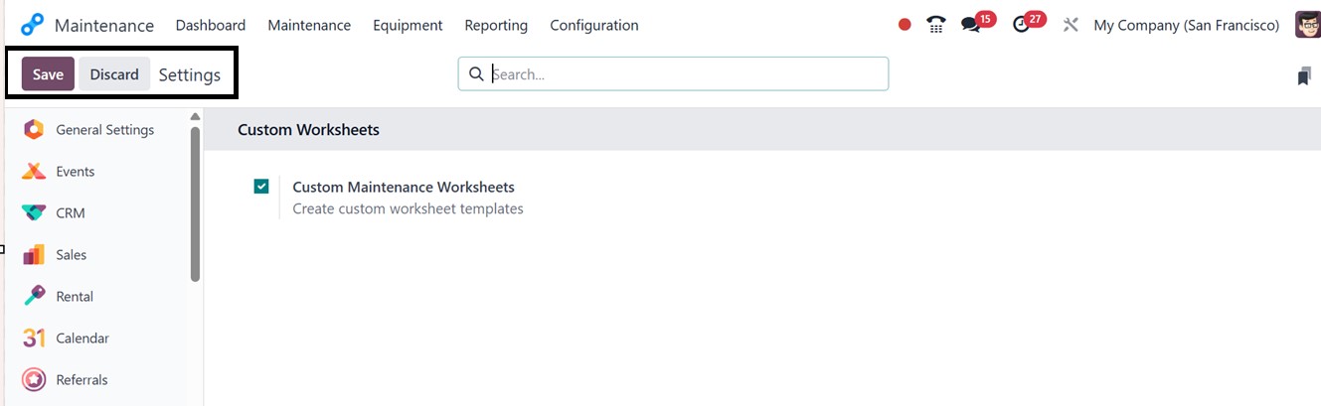Expand the Equipment menu

(x=408, y=25)
